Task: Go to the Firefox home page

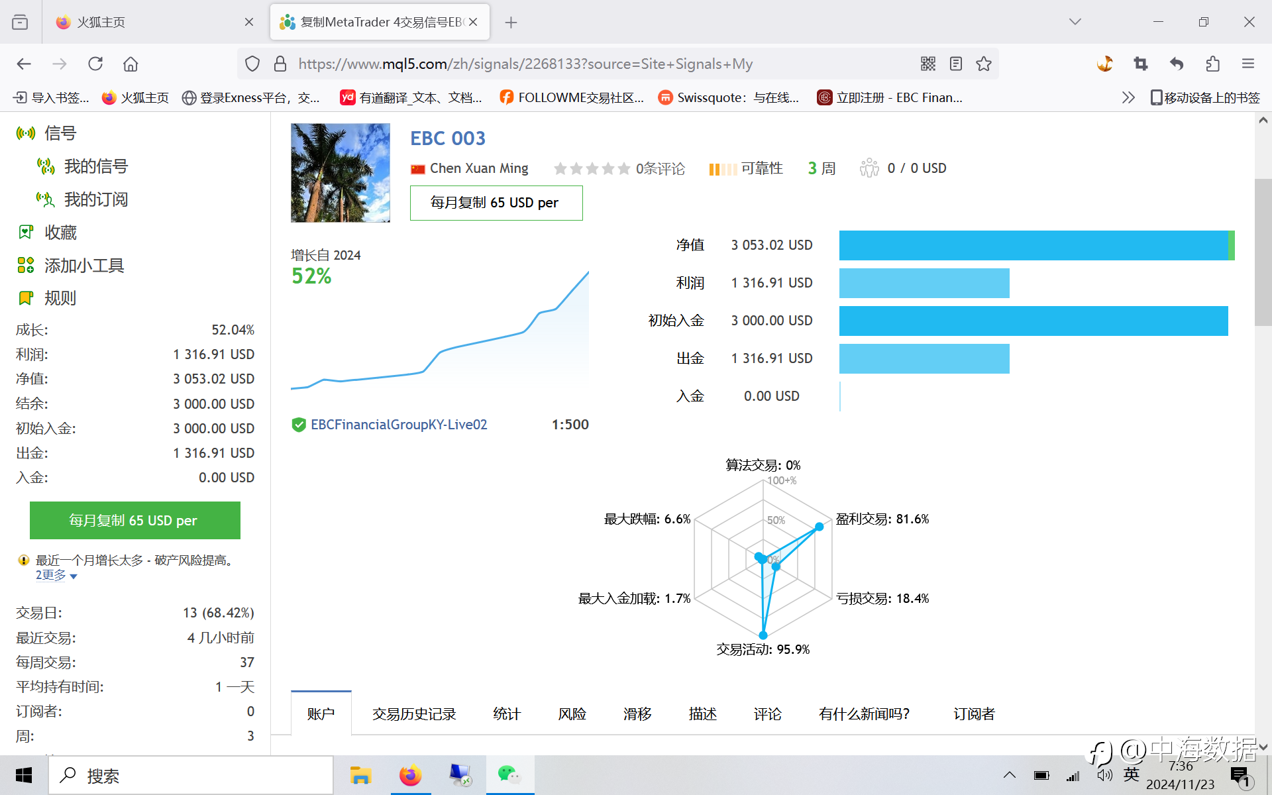Action: pos(131,64)
